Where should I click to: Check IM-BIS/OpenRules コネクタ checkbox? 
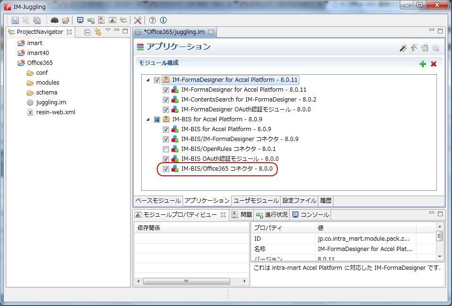[x=166, y=149]
